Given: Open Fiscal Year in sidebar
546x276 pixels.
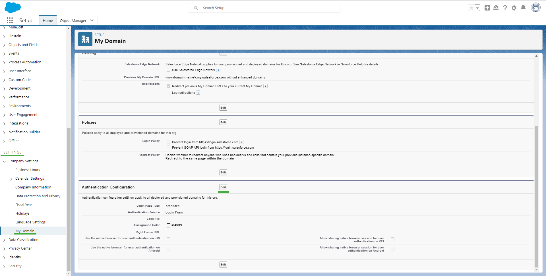Looking at the screenshot, I should point(24,205).
